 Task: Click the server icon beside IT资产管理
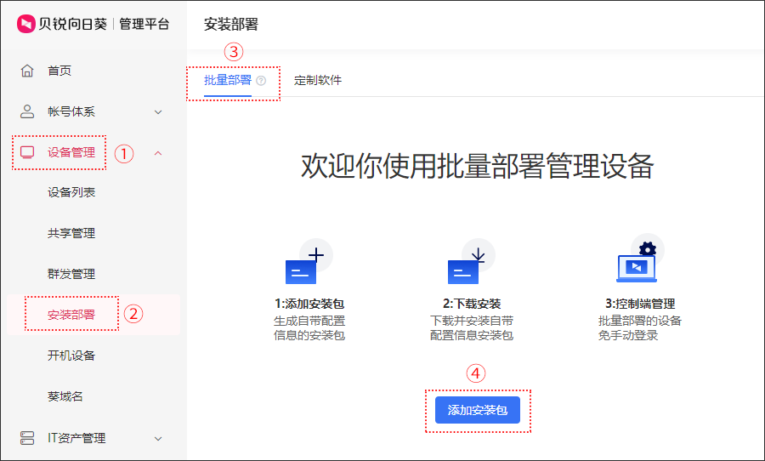27,438
